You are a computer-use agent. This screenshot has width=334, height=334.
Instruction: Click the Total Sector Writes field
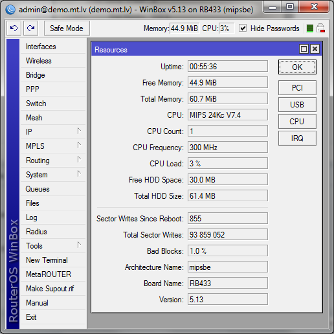228,235
